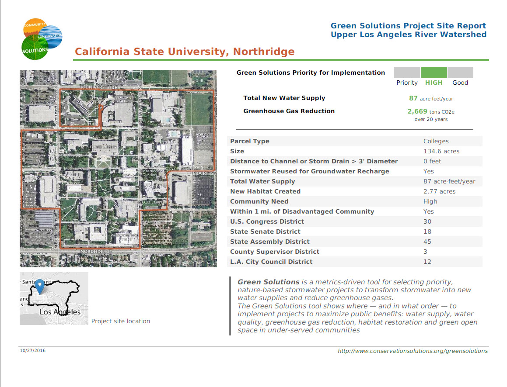
Task: Click the assembly district value 45
Action: point(427,242)
